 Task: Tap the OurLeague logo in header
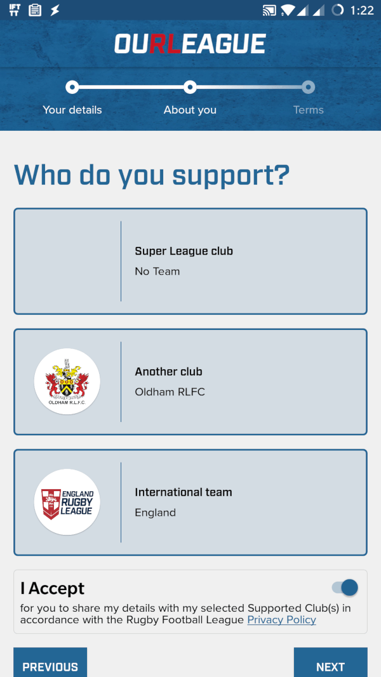[x=190, y=44]
